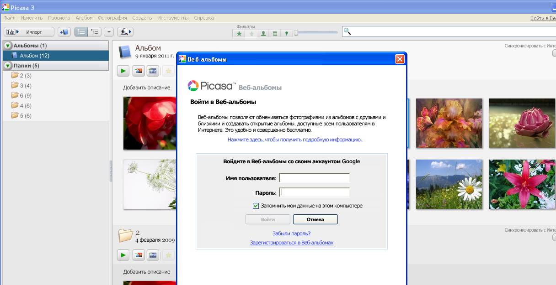Click the Пароль input field
556x285 pixels.
coord(315,192)
